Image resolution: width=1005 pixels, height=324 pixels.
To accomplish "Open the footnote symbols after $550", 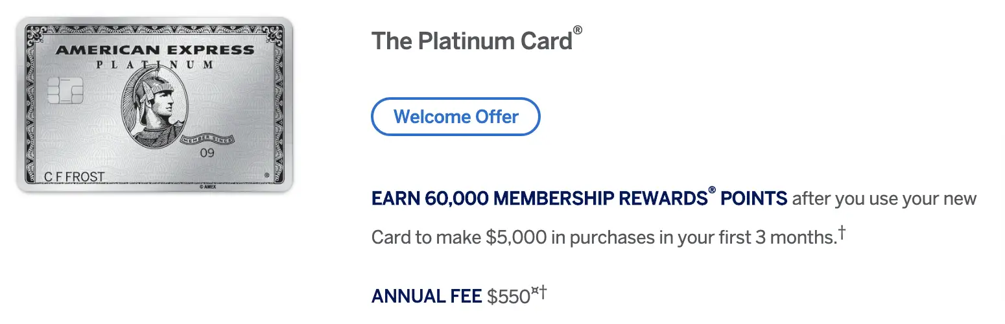I will click(539, 293).
